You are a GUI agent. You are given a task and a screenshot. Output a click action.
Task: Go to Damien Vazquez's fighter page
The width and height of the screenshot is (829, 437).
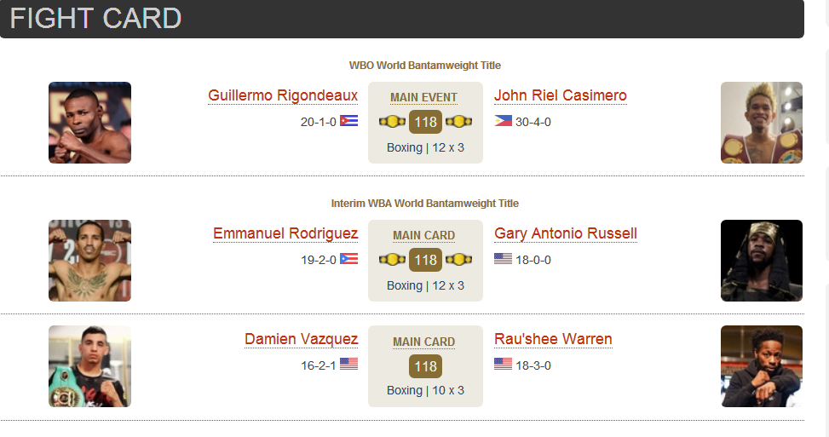point(302,339)
